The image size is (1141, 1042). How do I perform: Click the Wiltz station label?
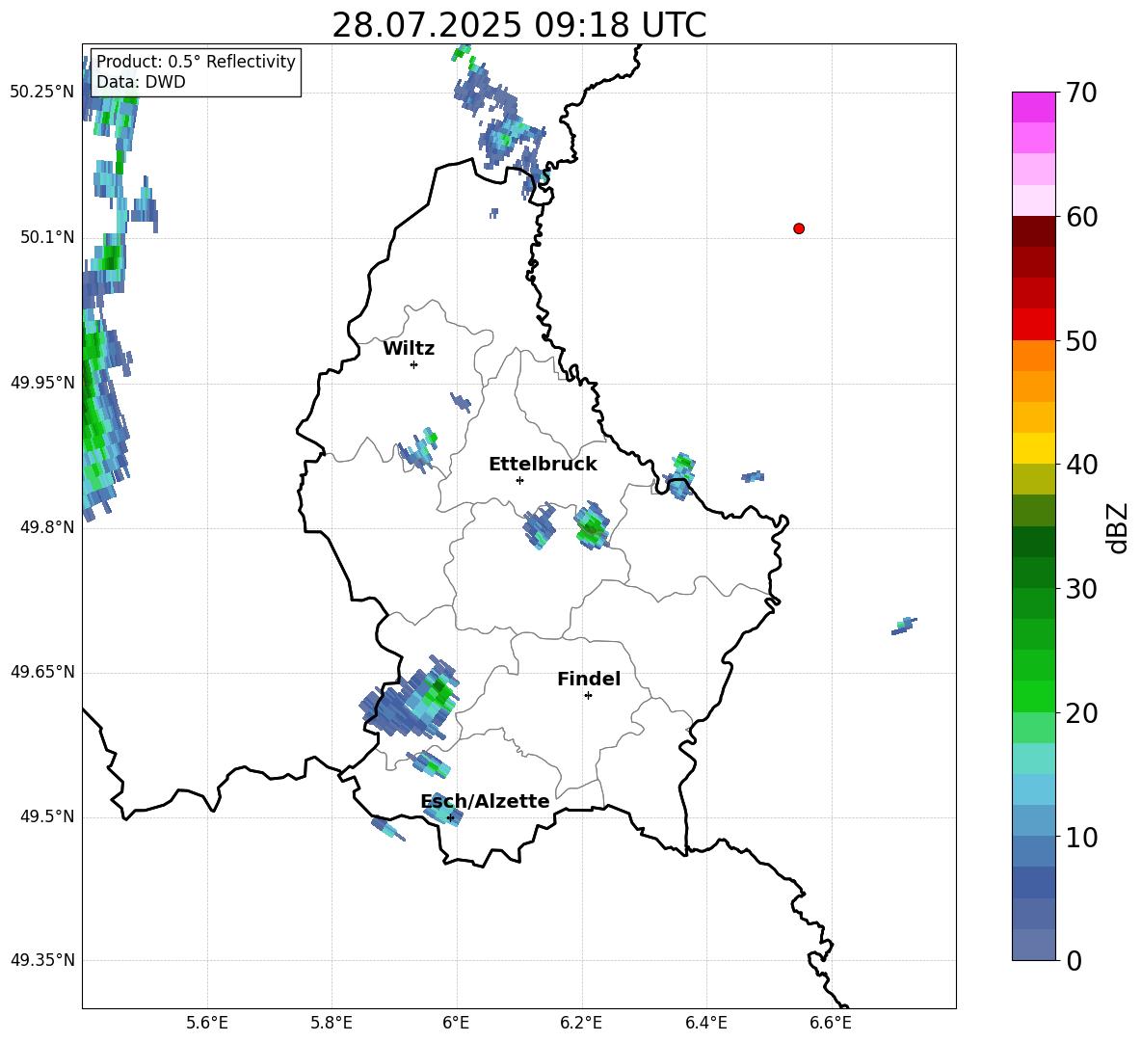pos(409,349)
